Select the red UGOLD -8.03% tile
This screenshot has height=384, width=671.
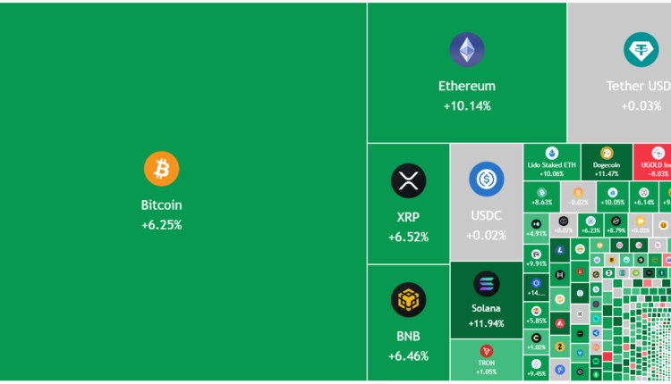point(651,162)
